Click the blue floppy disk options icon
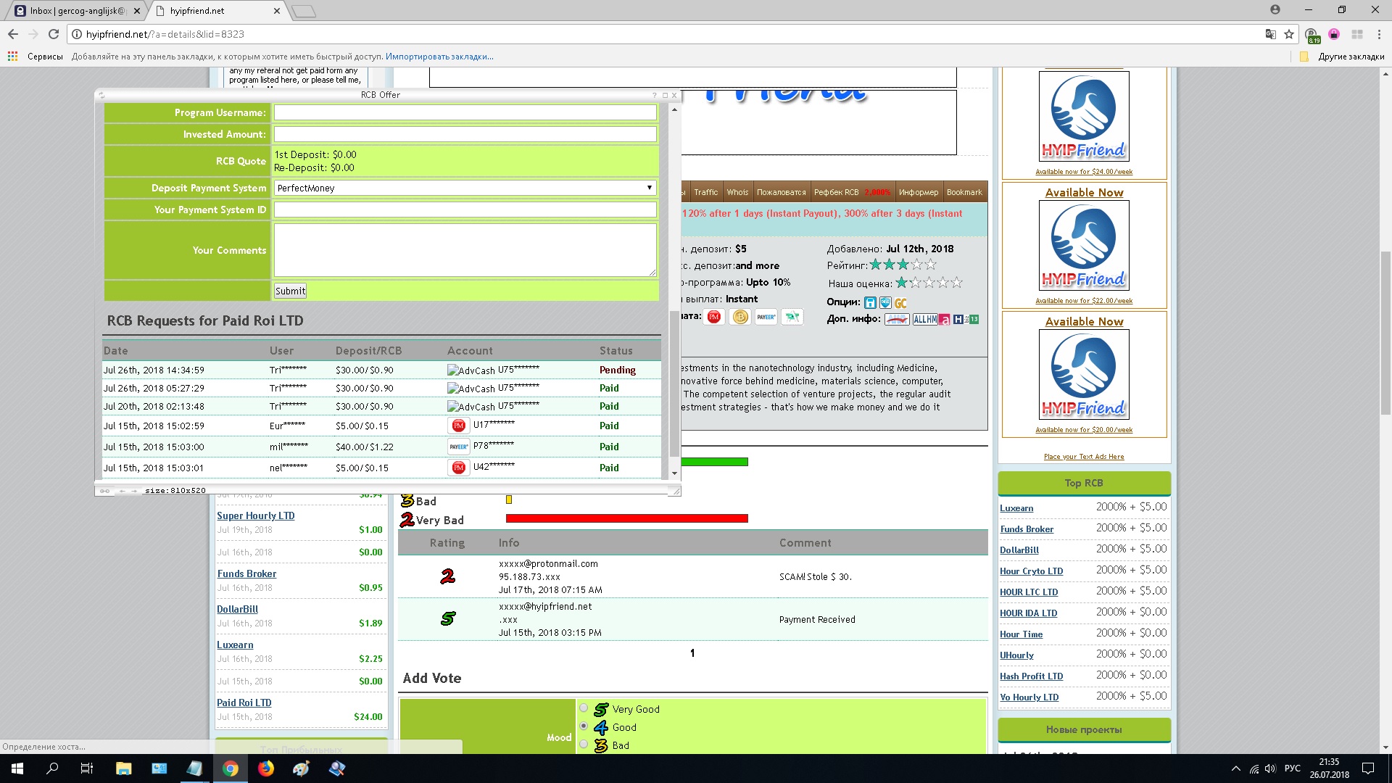Image resolution: width=1392 pixels, height=783 pixels. 870,303
